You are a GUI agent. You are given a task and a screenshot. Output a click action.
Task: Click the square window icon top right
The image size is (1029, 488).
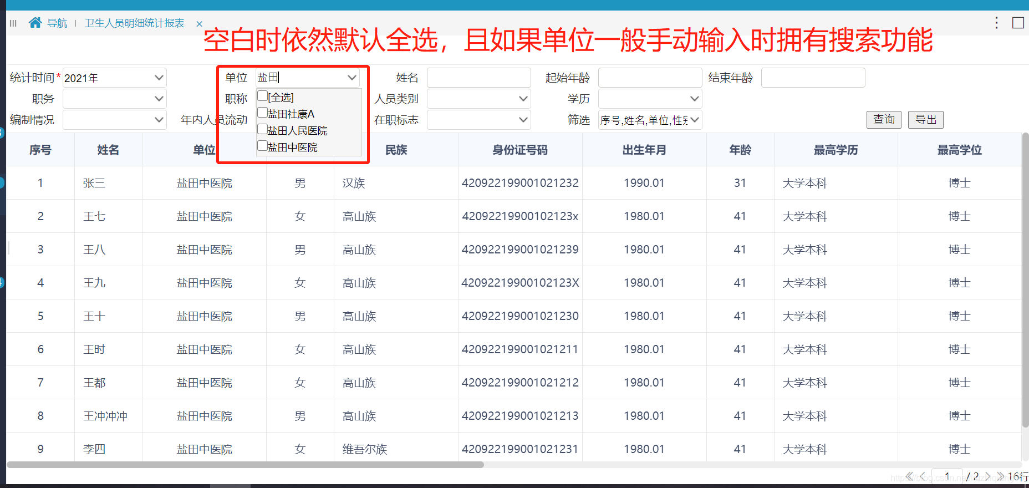click(x=1018, y=23)
